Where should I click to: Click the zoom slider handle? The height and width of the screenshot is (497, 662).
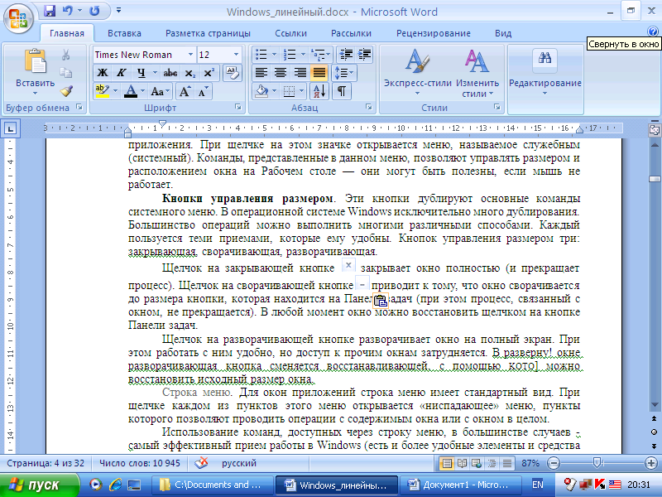tap(597, 463)
